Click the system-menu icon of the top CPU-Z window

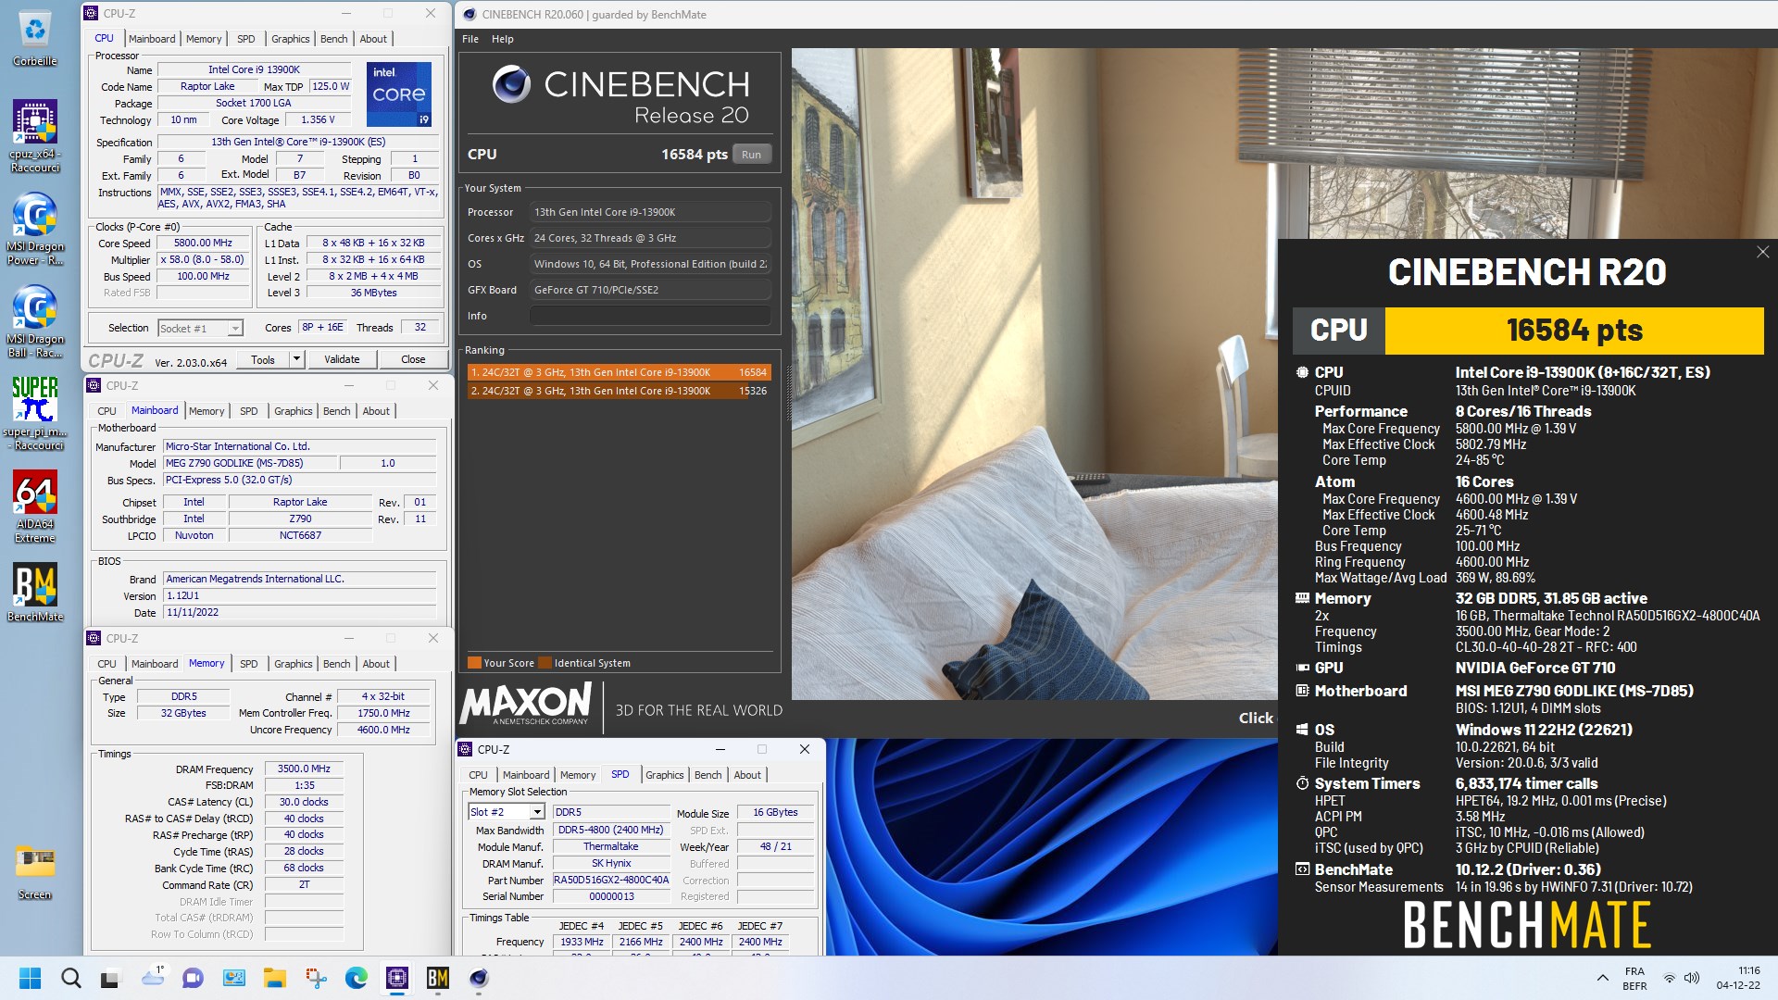tap(91, 13)
